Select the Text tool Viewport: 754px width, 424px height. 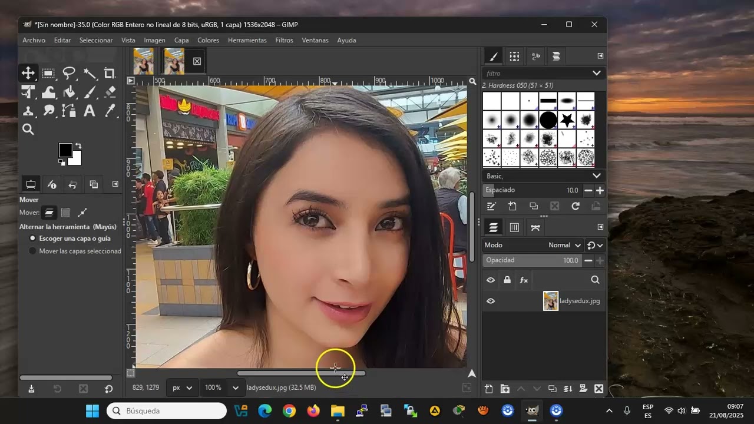[90, 111]
